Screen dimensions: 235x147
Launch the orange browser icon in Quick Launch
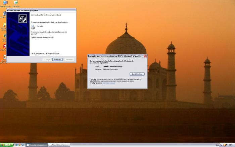pos(19,145)
